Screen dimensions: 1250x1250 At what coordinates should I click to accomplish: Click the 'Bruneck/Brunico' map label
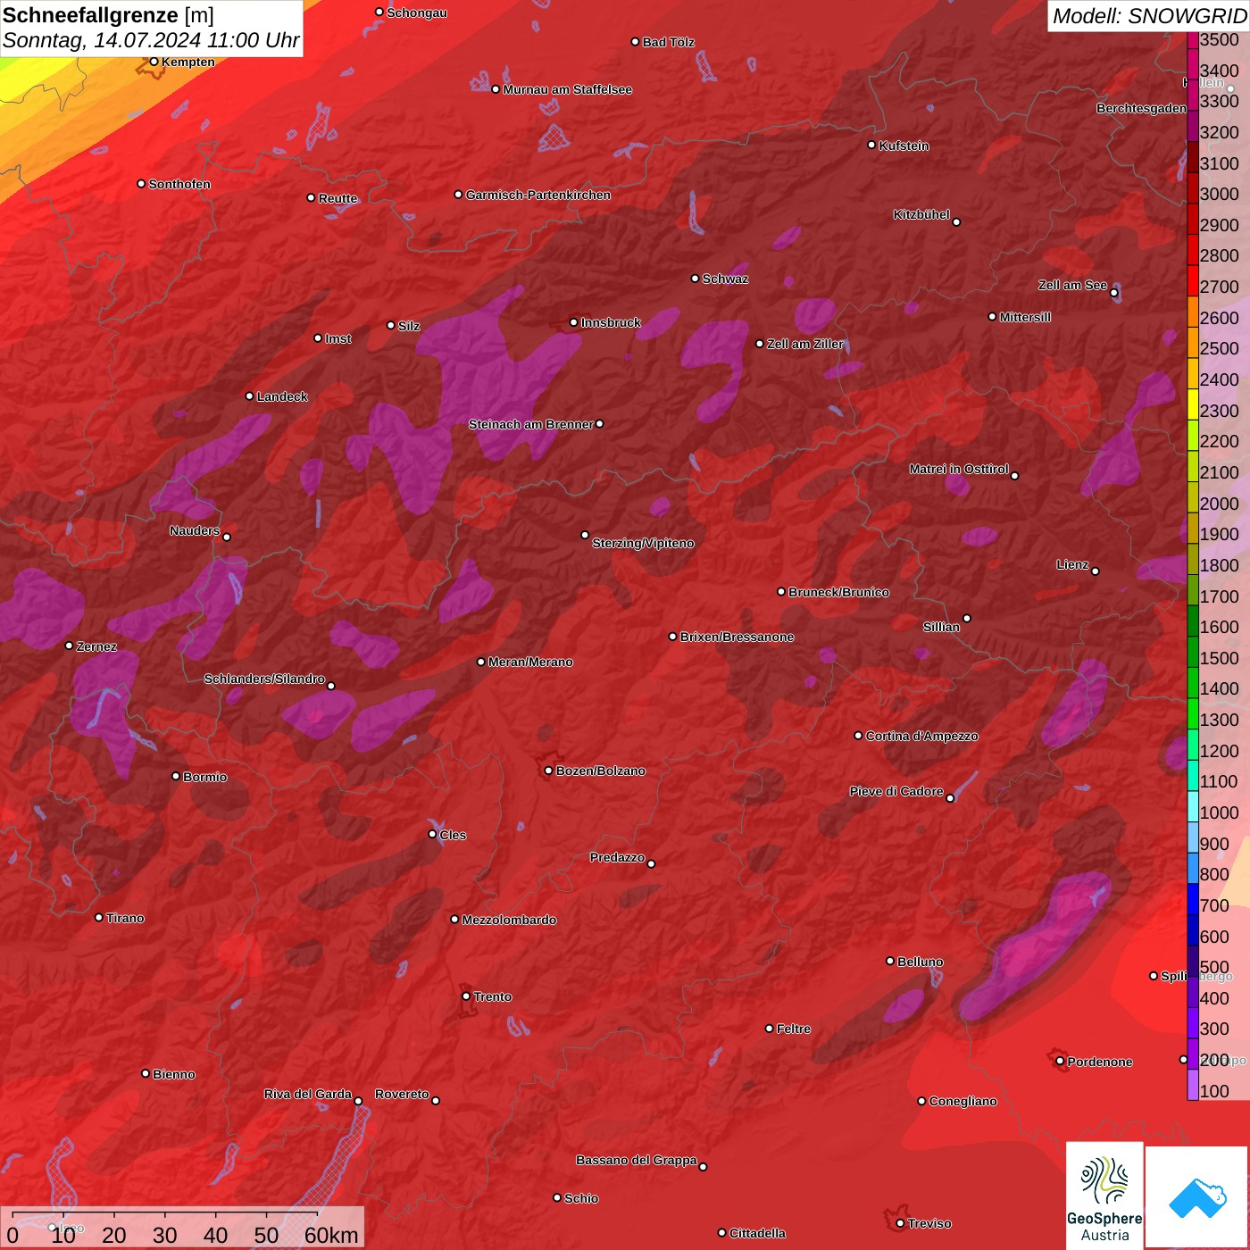[x=838, y=592]
